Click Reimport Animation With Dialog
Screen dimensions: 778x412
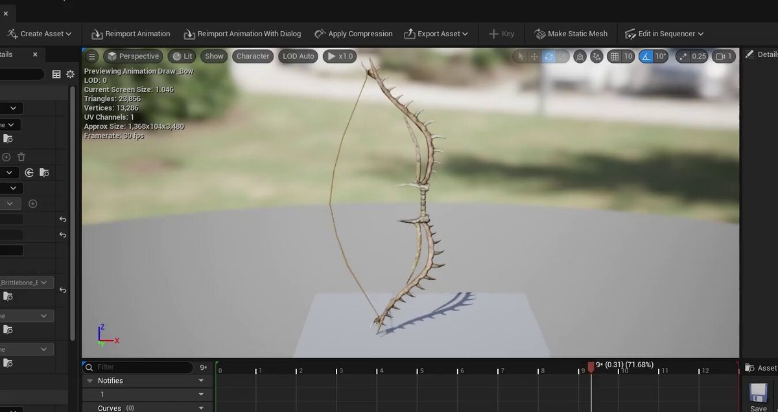coord(242,34)
